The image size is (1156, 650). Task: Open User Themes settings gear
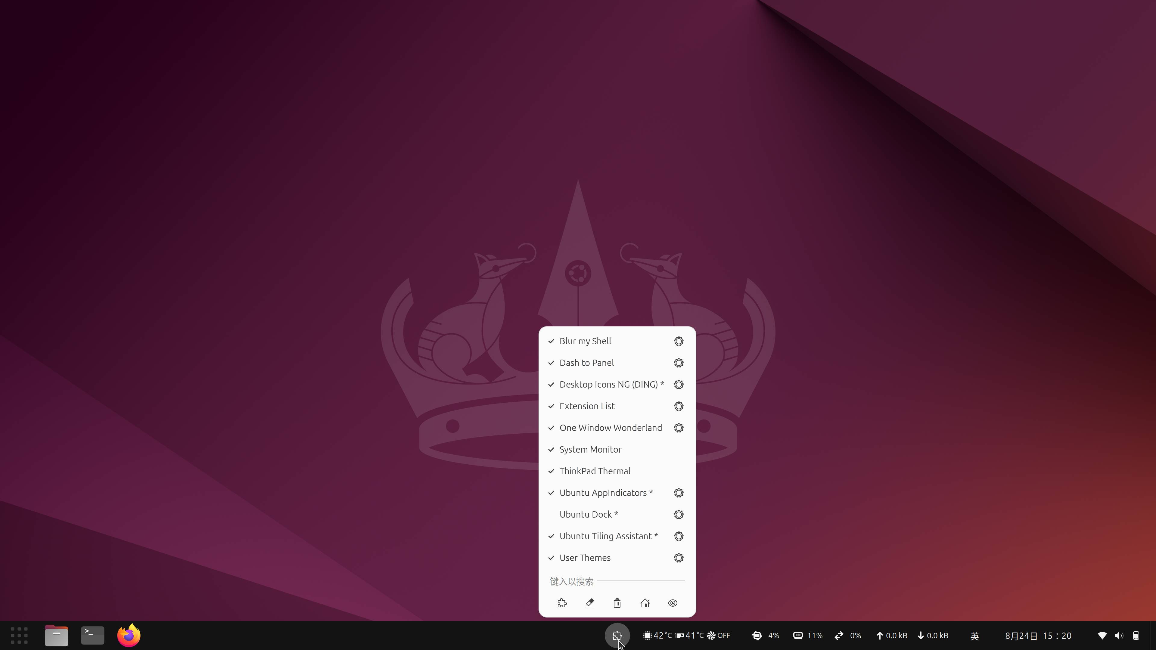click(679, 558)
